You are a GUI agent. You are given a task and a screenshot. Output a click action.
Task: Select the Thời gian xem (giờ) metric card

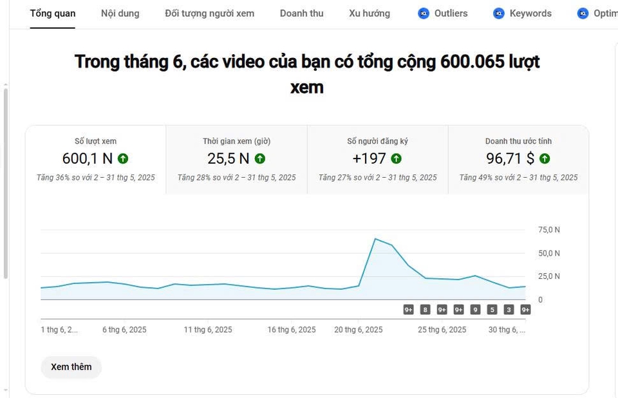pyautogui.click(x=236, y=160)
